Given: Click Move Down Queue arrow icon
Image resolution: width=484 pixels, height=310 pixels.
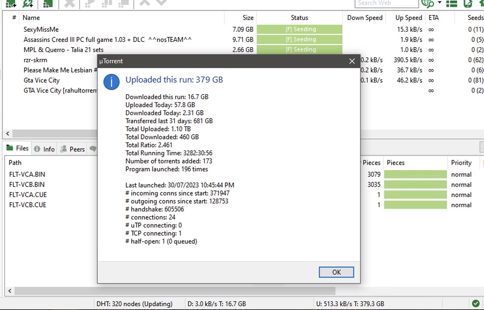Looking at the screenshot, I should [161, 3].
